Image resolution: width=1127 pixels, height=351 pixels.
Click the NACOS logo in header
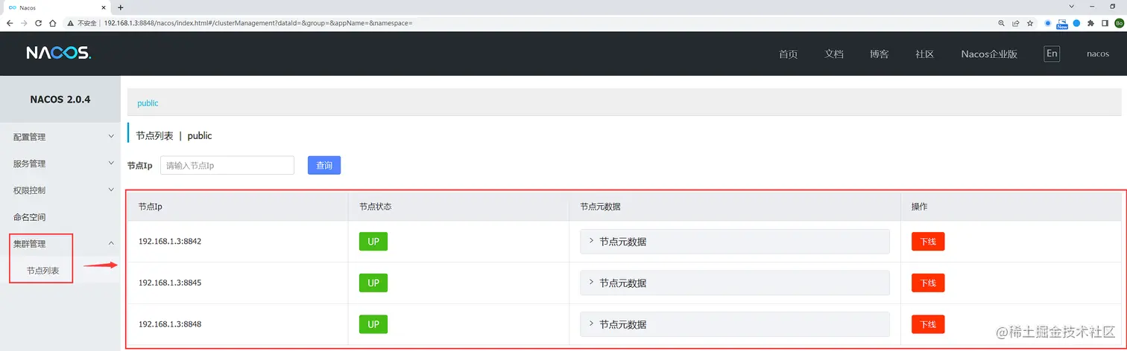point(58,54)
